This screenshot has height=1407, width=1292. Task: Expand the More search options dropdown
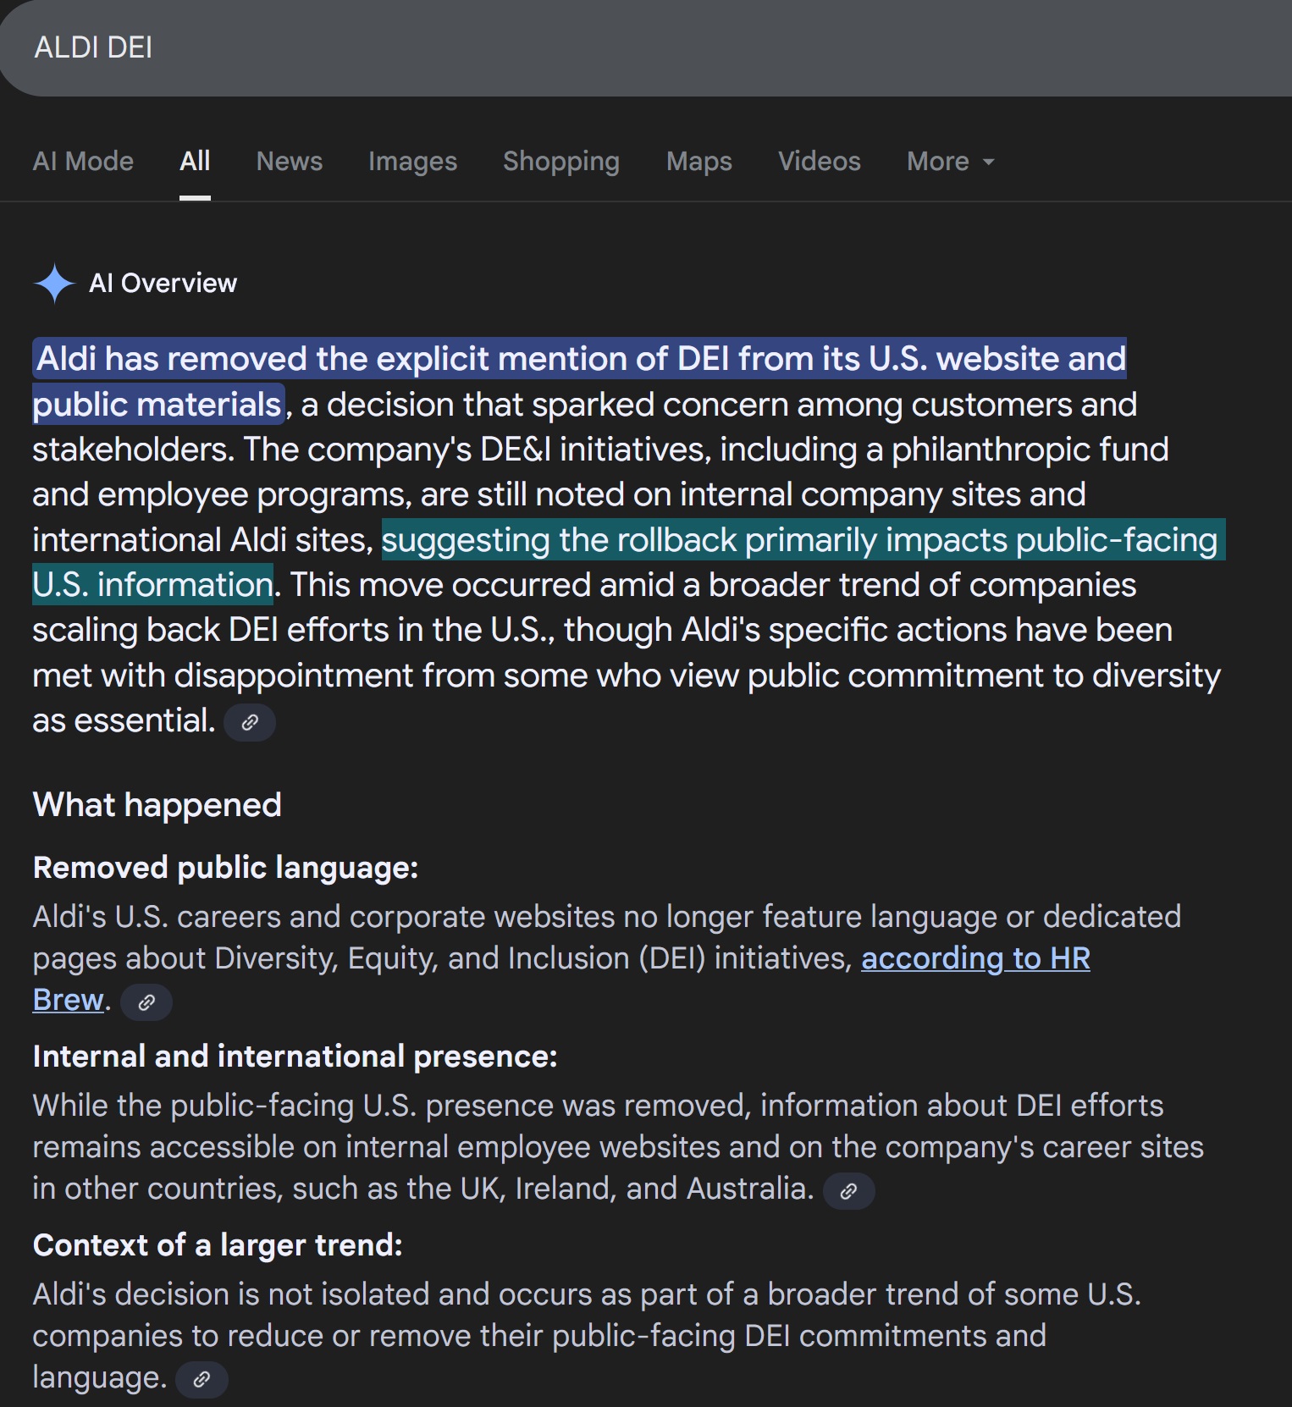point(951,161)
